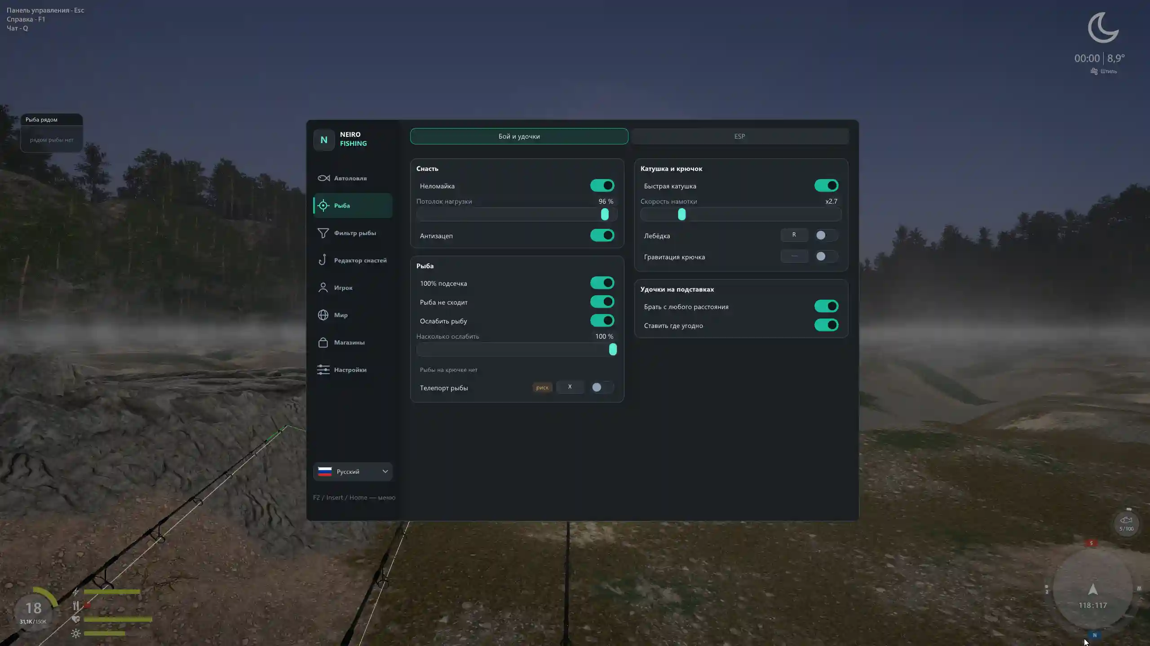This screenshot has height=646, width=1150.
Task: Click the wind Штиль icon
Action: pos(1094,71)
